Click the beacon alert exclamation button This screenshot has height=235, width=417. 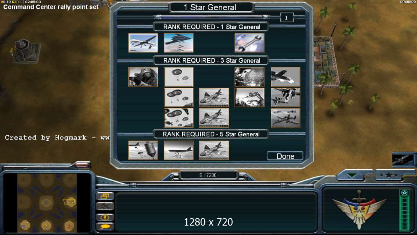point(105,217)
